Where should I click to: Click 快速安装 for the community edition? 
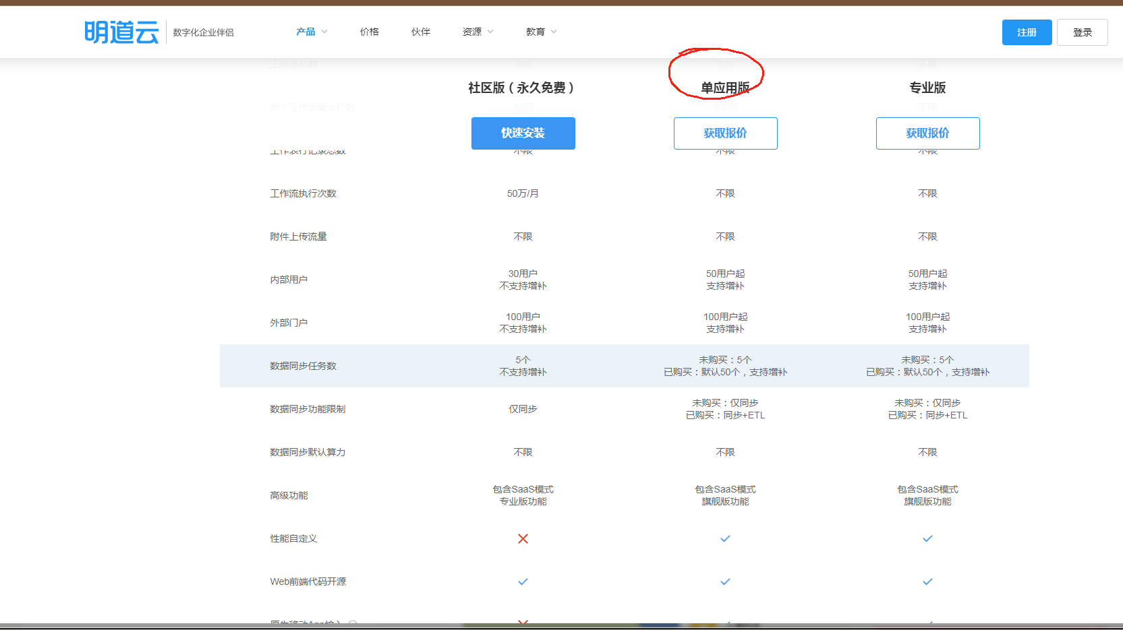click(523, 133)
